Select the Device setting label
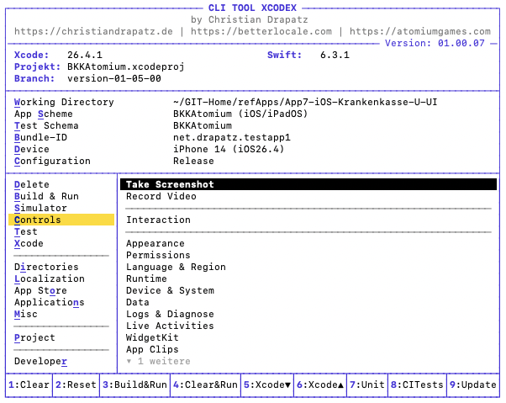Viewport: 506px width, 403px height. tap(32, 149)
